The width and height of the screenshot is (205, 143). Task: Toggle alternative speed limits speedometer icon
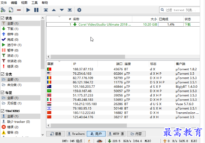pos(100,141)
